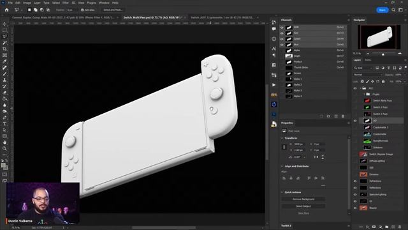Select the Move tool
Image resolution: width=408 pixels, height=230 pixels.
point(4,24)
